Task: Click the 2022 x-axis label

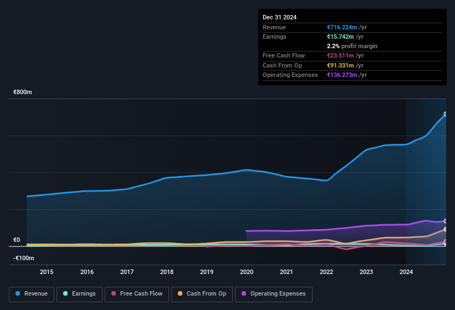Action: (x=326, y=272)
